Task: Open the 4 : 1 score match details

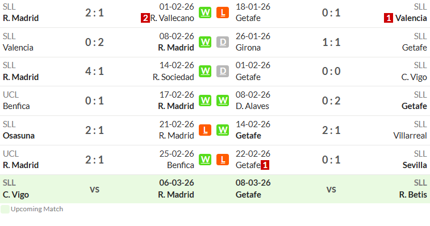Action: click(x=94, y=72)
